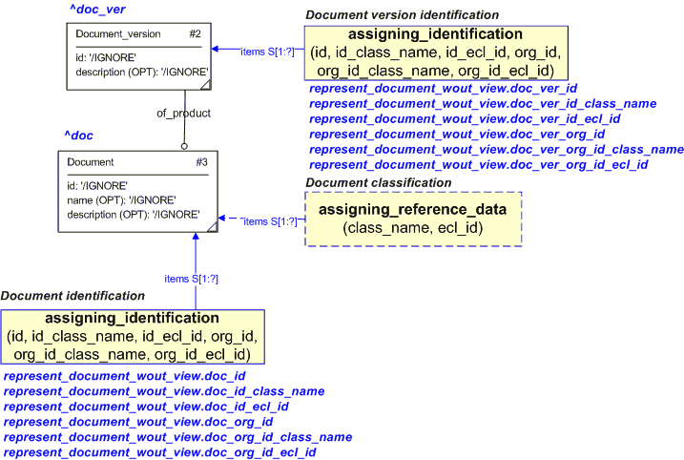Click items S[1:?] label beside assigning_reference_data
The height and width of the screenshot is (460, 684).
270,221
